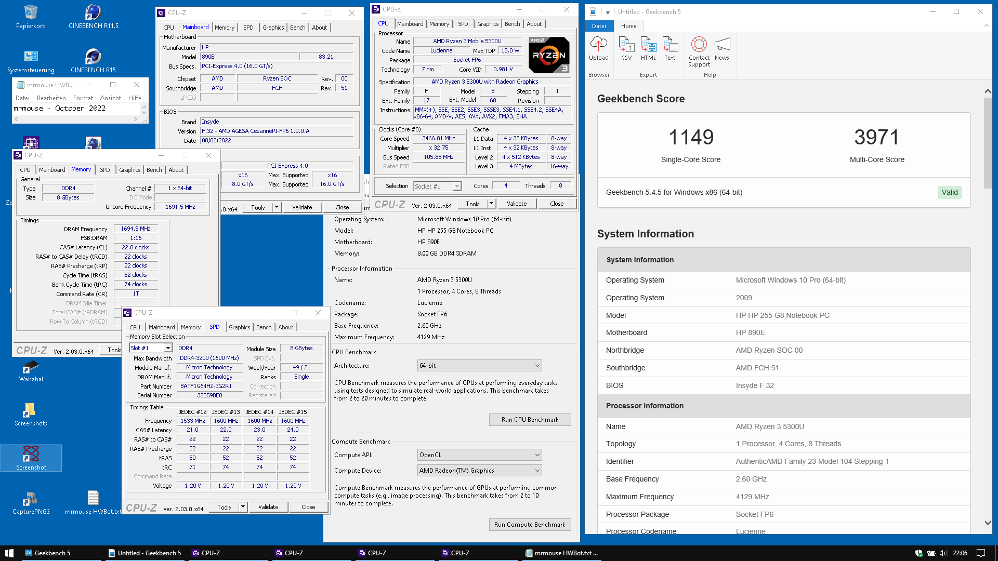The height and width of the screenshot is (561, 998).
Task: Click Geekbench quick access toolbar dropdown icon
Action: 608,12
